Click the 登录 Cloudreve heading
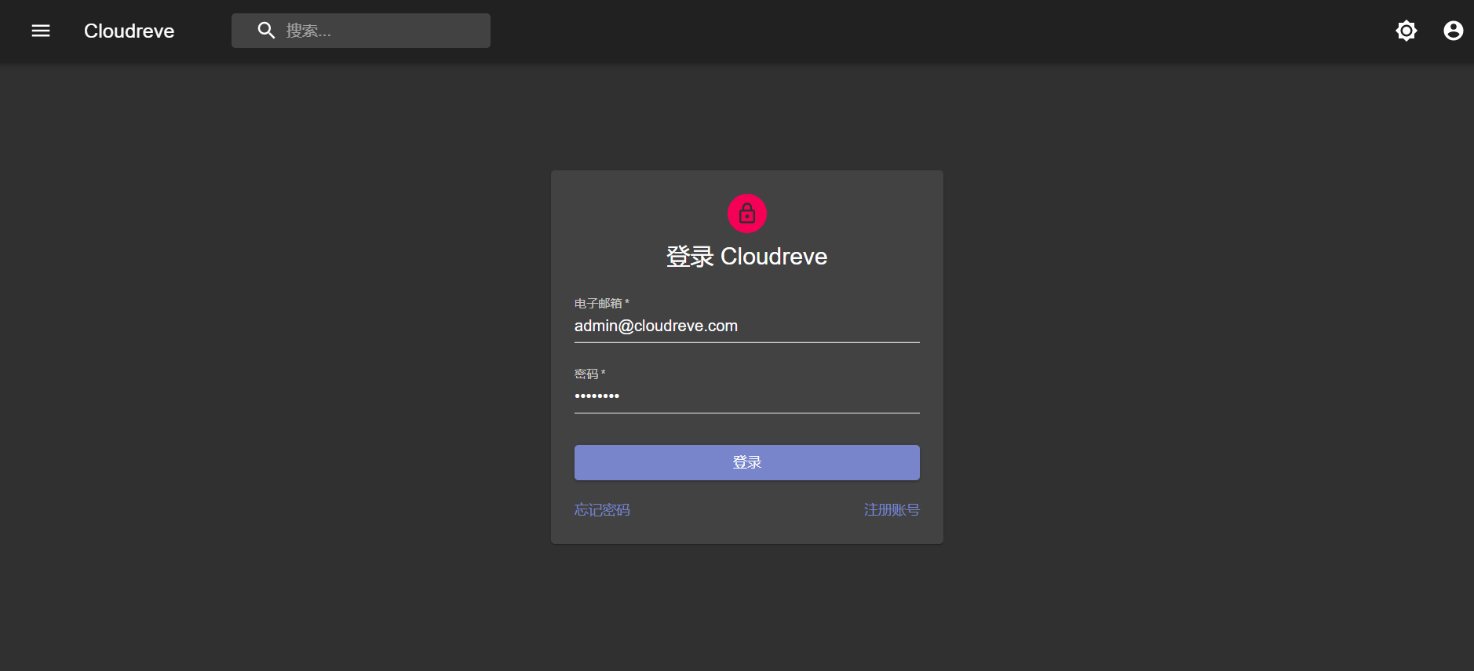Screen dimensions: 1474x671 747,257
